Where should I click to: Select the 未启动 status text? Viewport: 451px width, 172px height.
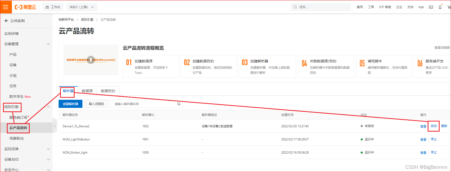[x=369, y=126]
